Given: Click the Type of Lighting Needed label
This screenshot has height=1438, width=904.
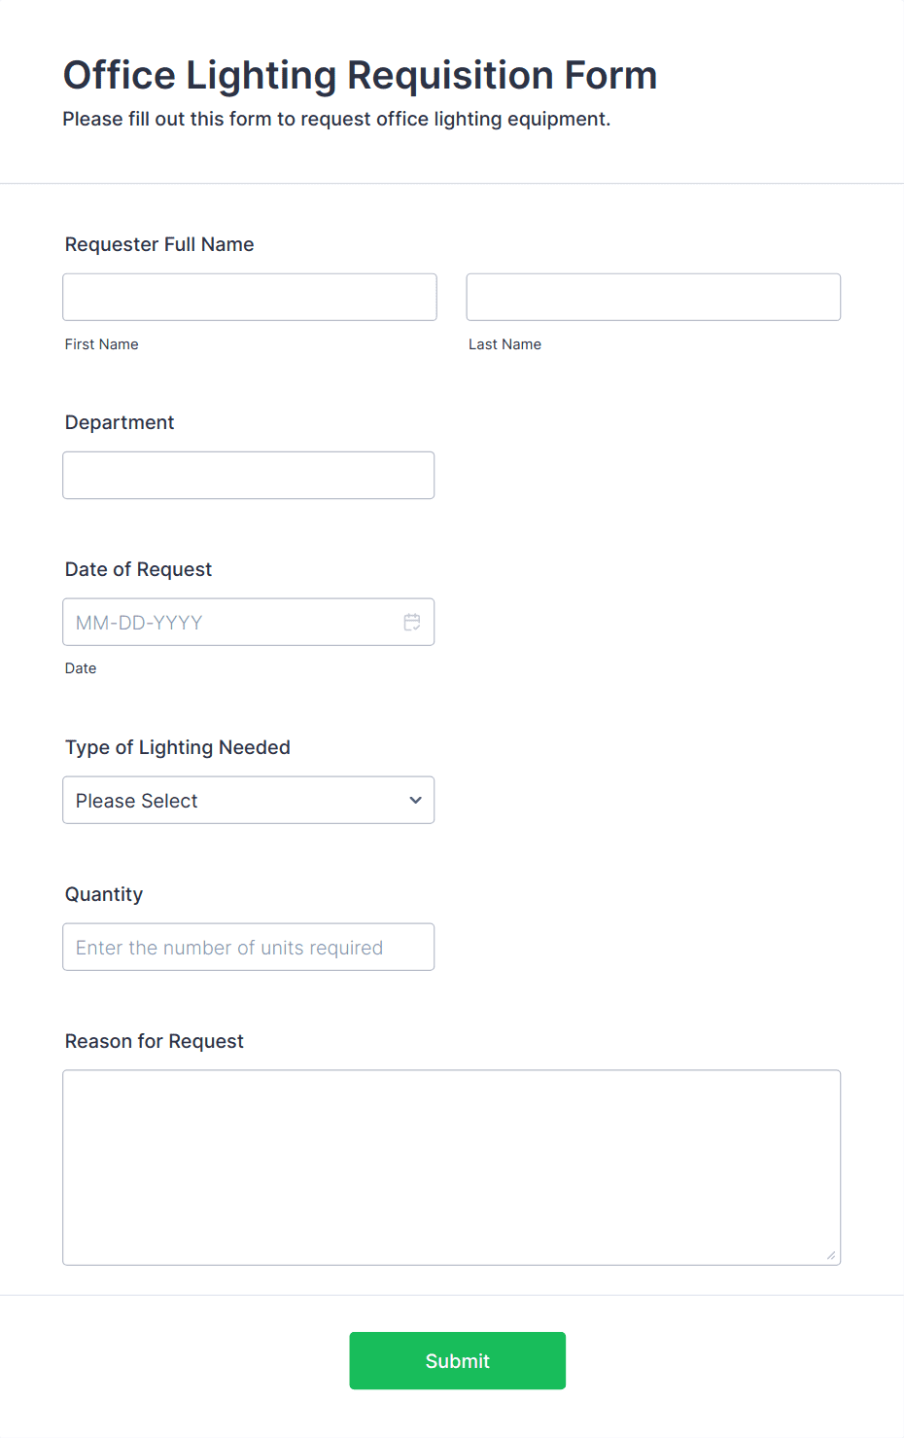Looking at the screenshot, I should 178,747.
